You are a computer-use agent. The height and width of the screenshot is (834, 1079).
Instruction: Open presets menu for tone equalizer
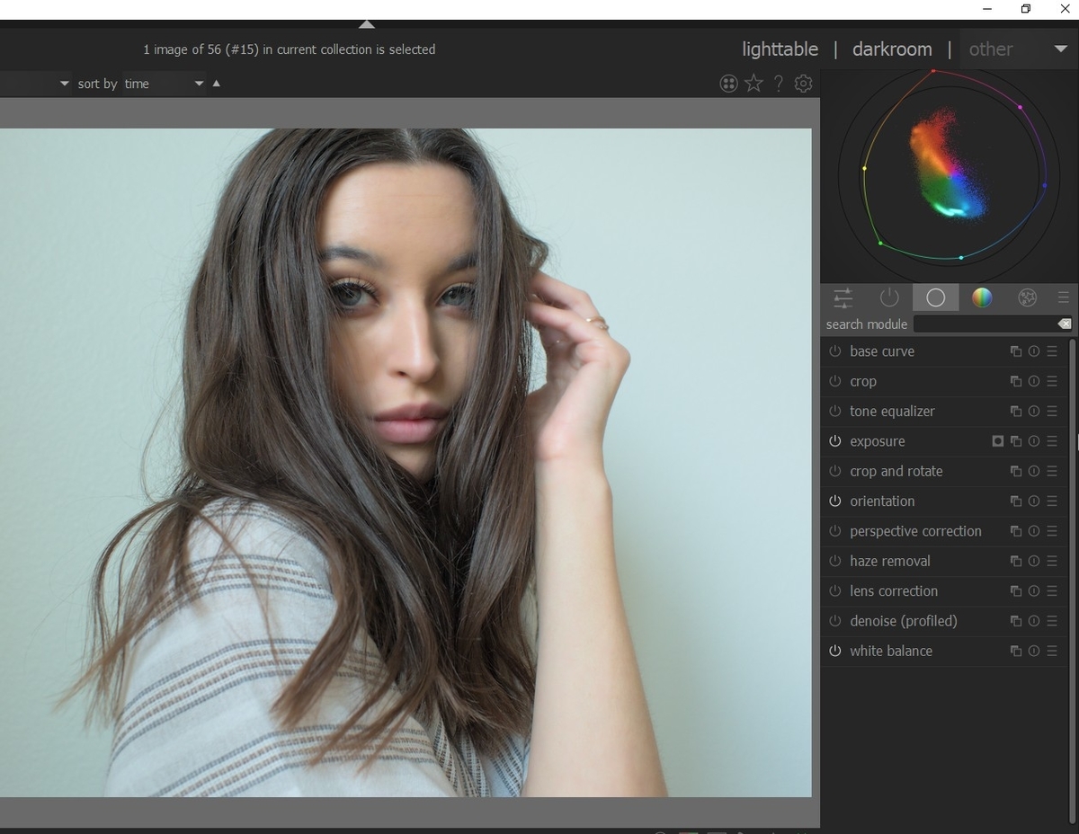coord(1052,412)
